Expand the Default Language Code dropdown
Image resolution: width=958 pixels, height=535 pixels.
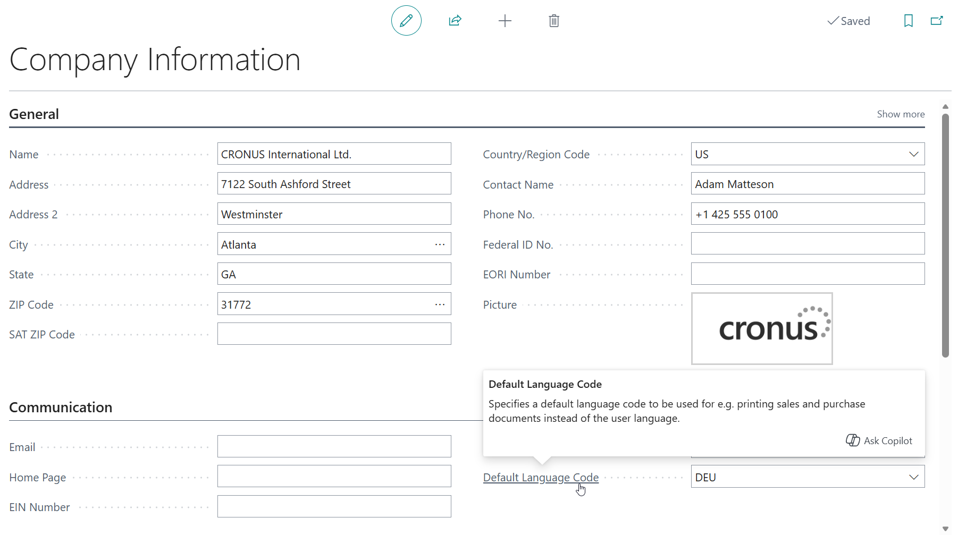coord(913,477)
